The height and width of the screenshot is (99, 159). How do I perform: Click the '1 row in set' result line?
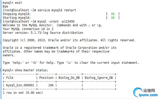(23, 93)
